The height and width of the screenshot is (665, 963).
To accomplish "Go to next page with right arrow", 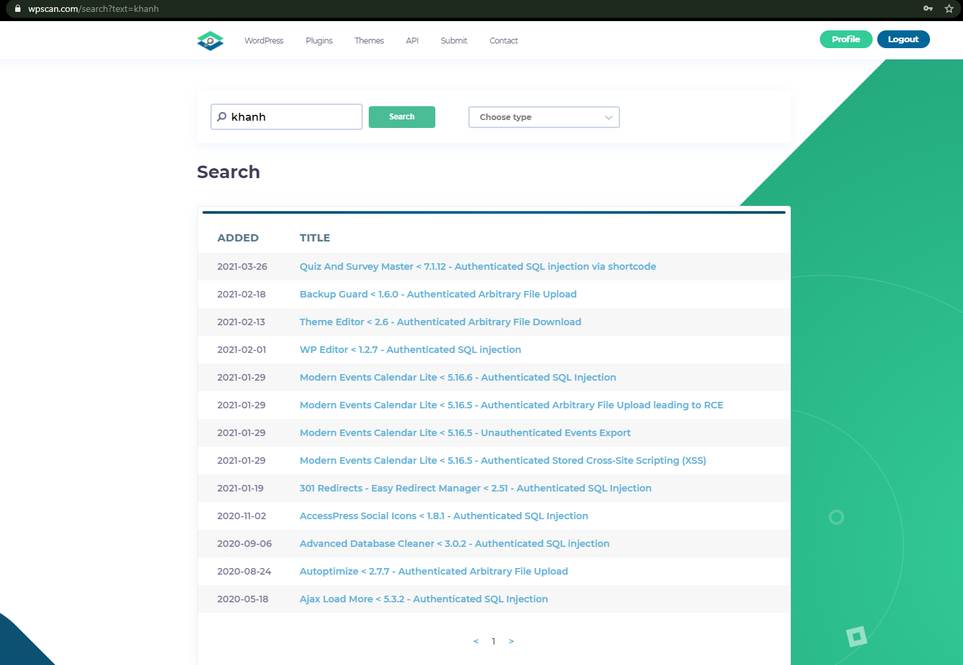I will 511,641.
